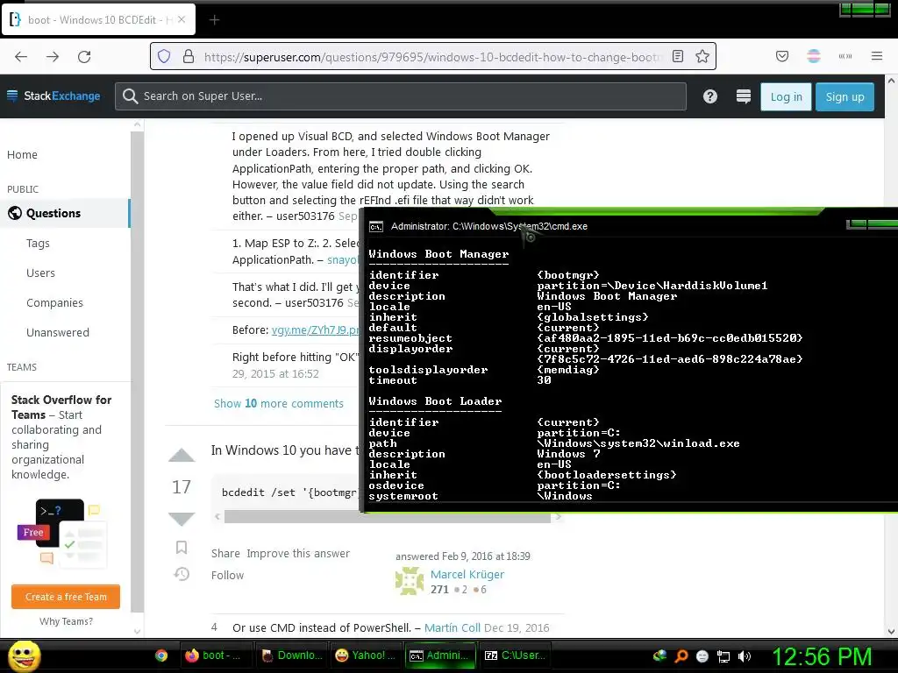The width and height of the screenshot is (898, 673).
Task: Click Improve this answer link
Action: point(298,554)
